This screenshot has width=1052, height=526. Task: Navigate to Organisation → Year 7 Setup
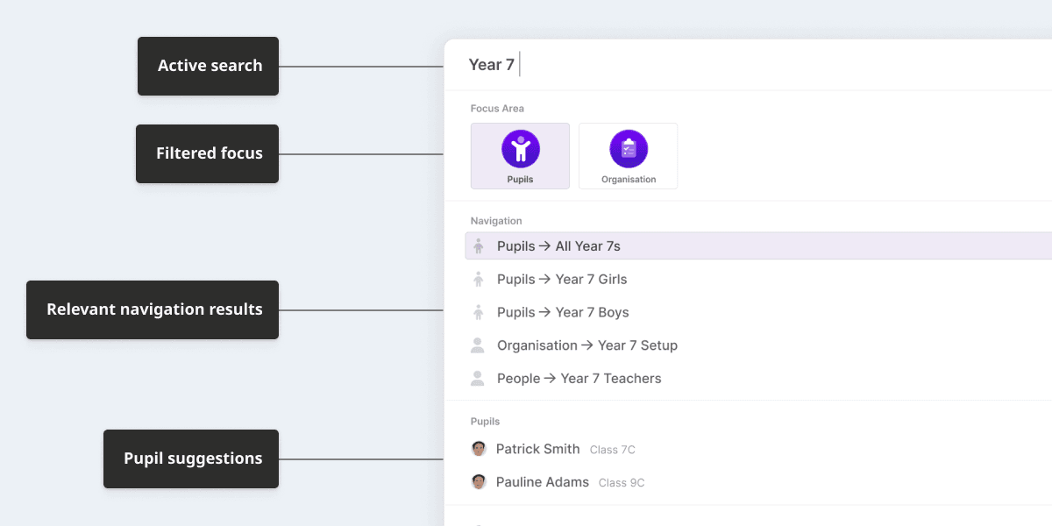587,345
